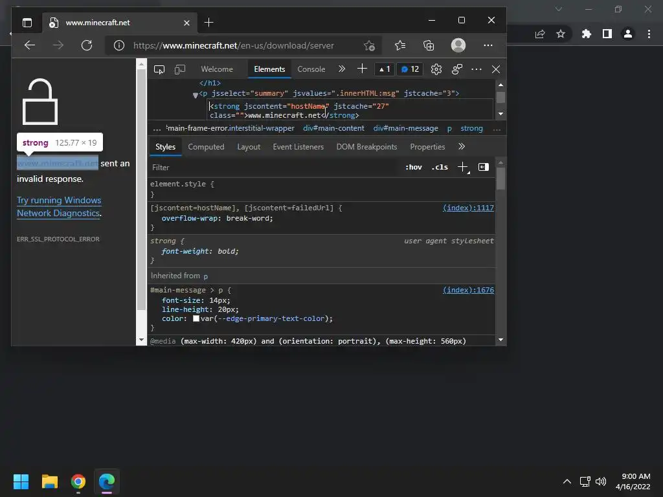Click the Edge tab actions icon

[x=27, y=23]
